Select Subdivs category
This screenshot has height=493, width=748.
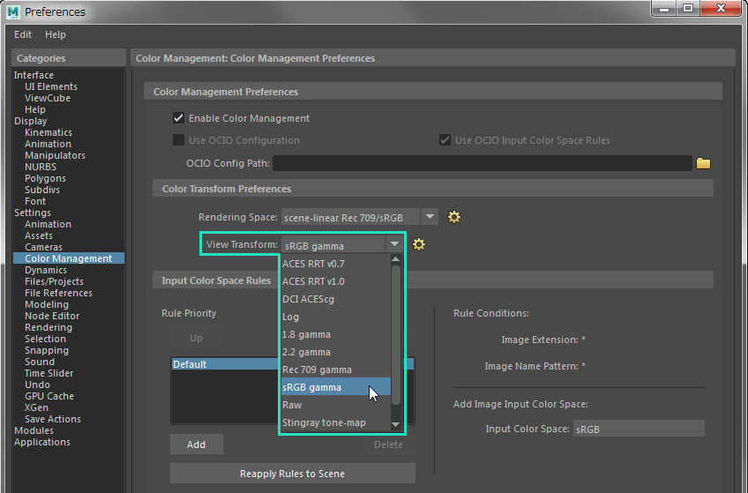point(42,190)
